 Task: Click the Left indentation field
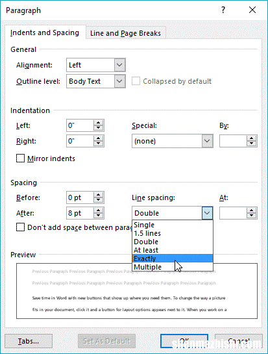pos(80,125)
